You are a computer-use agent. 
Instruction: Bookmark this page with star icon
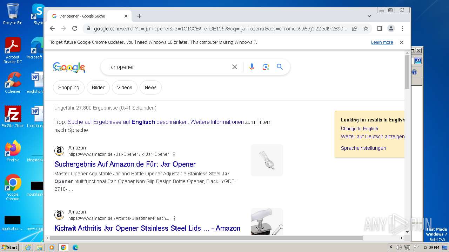point(366,28)
